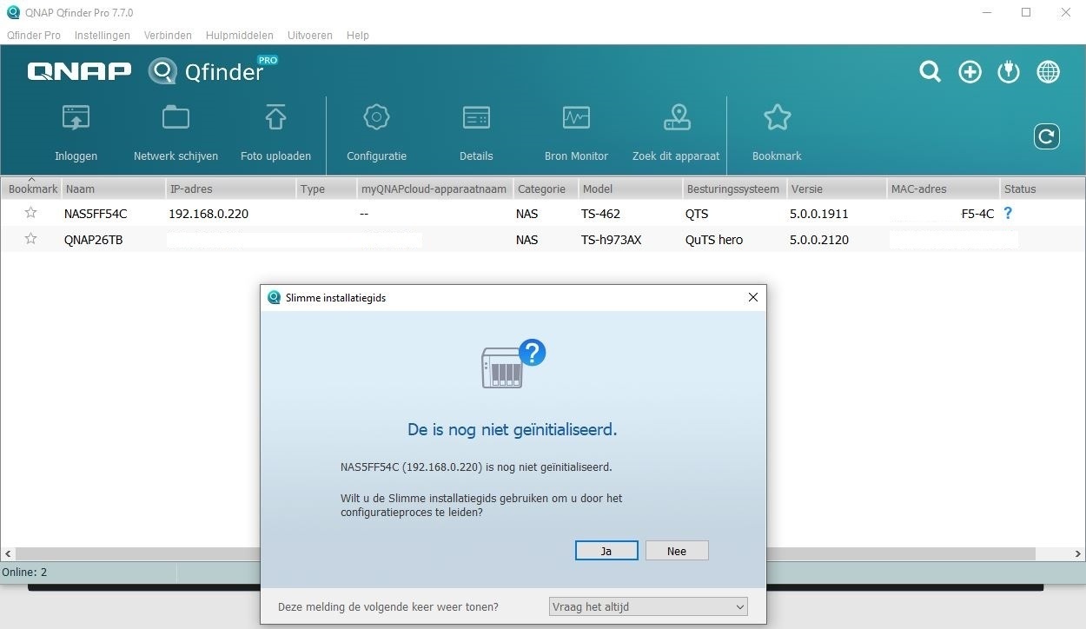
Task: Sort by Besturingssysteem column header
Action: 735,189
